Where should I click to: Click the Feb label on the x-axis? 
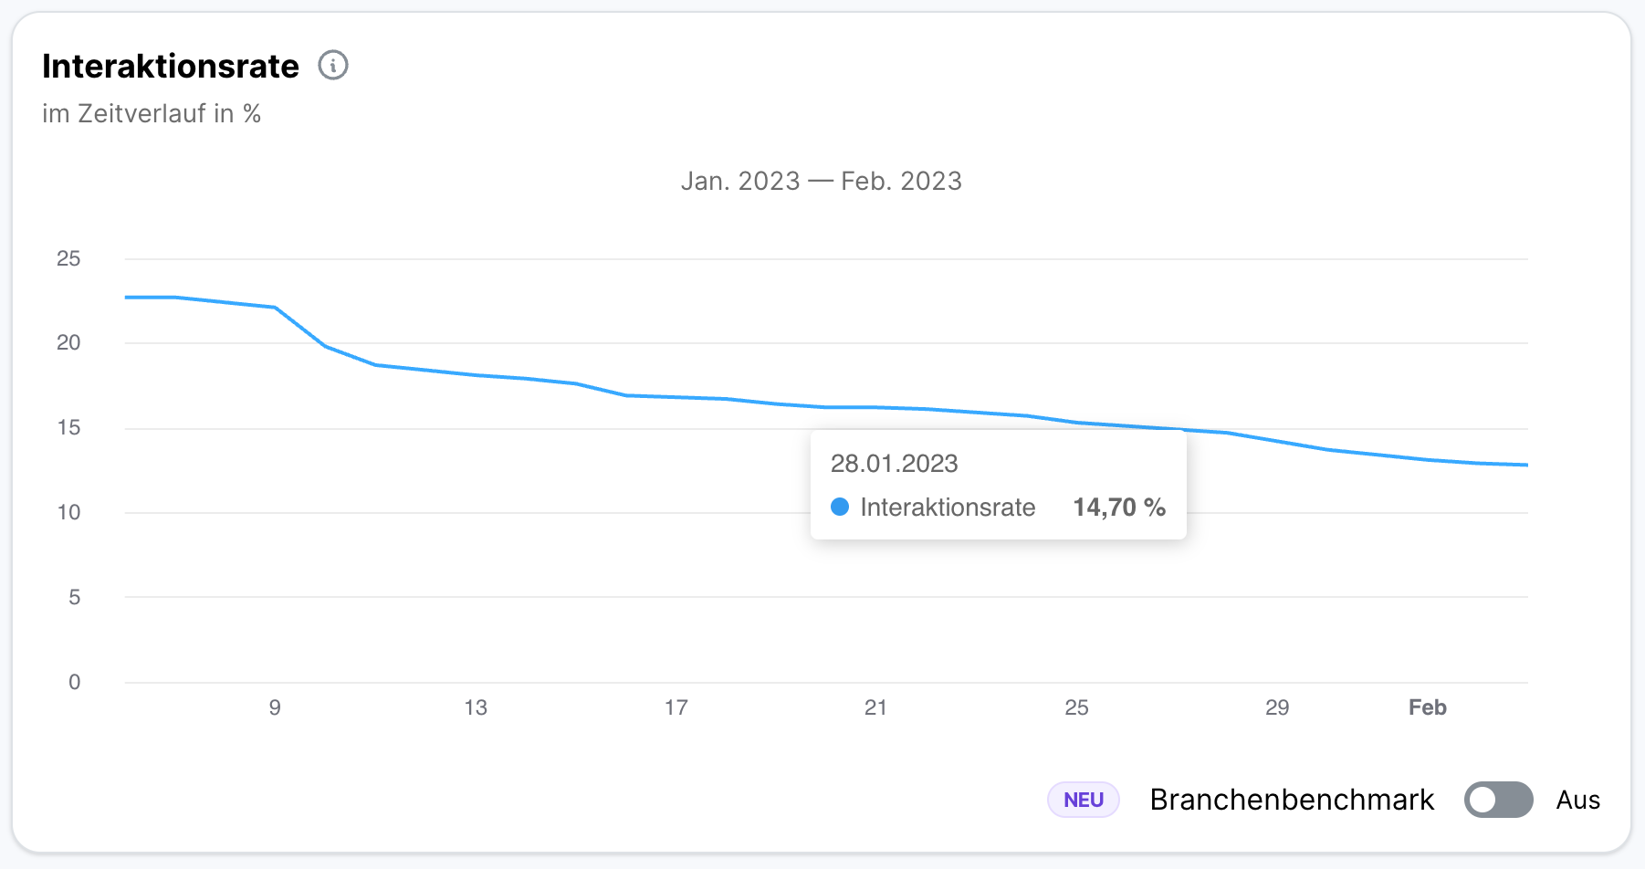click(1428, 707)
